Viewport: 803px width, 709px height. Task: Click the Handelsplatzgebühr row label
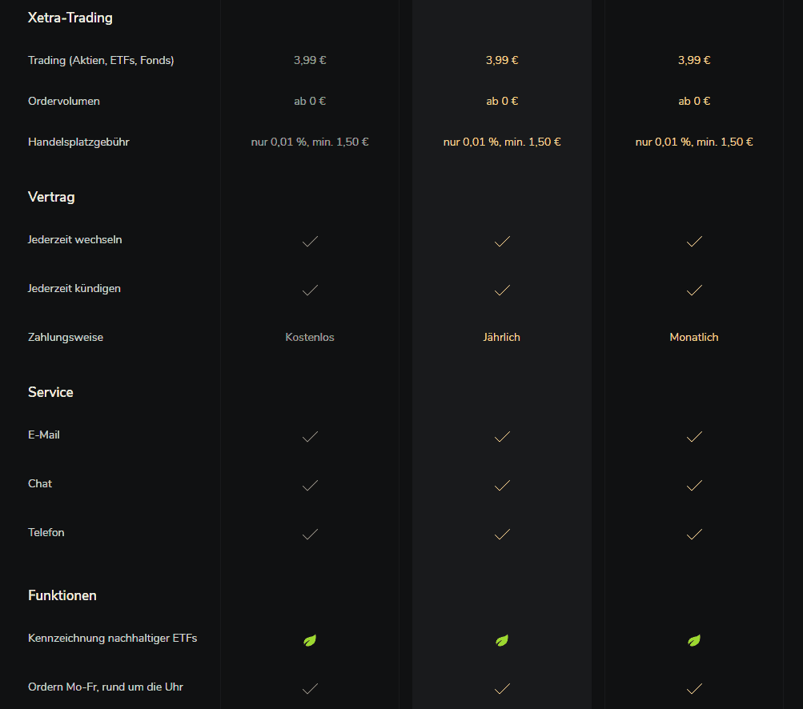click(x=78, y=142)
